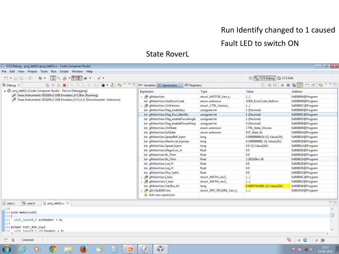Open dropdown arrow next to Load Program icon
This screenshot has width=339, height=254.
(x=69, y=78)
